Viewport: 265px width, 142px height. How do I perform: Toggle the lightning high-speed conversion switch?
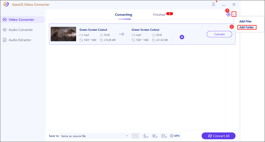[146, 136]
